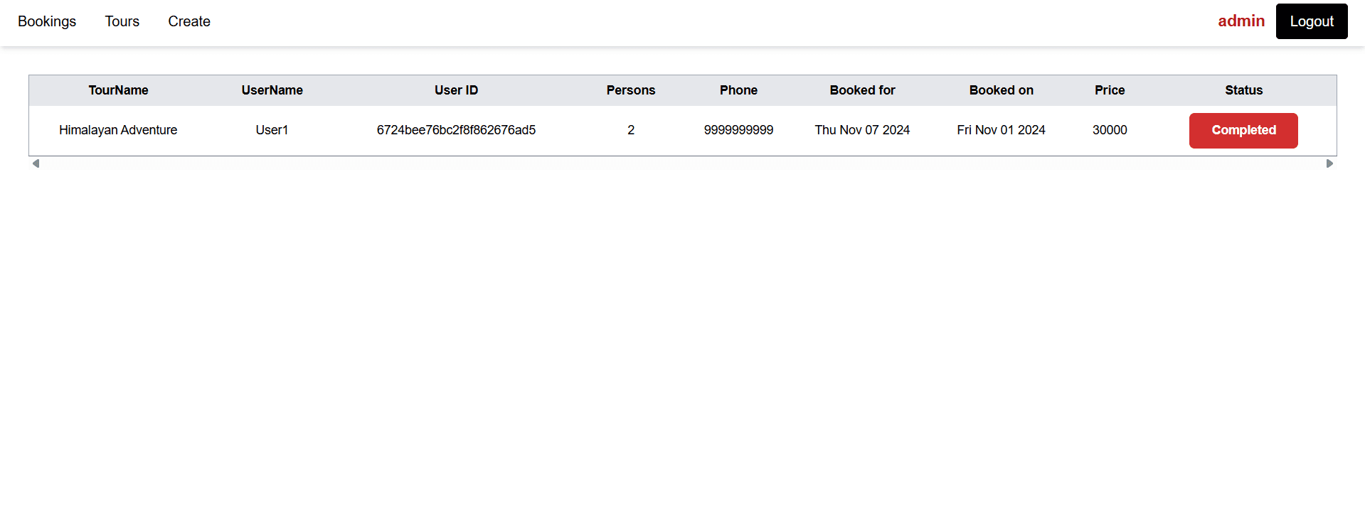
Task: Click the Persons column header
Action: [631, 90]
